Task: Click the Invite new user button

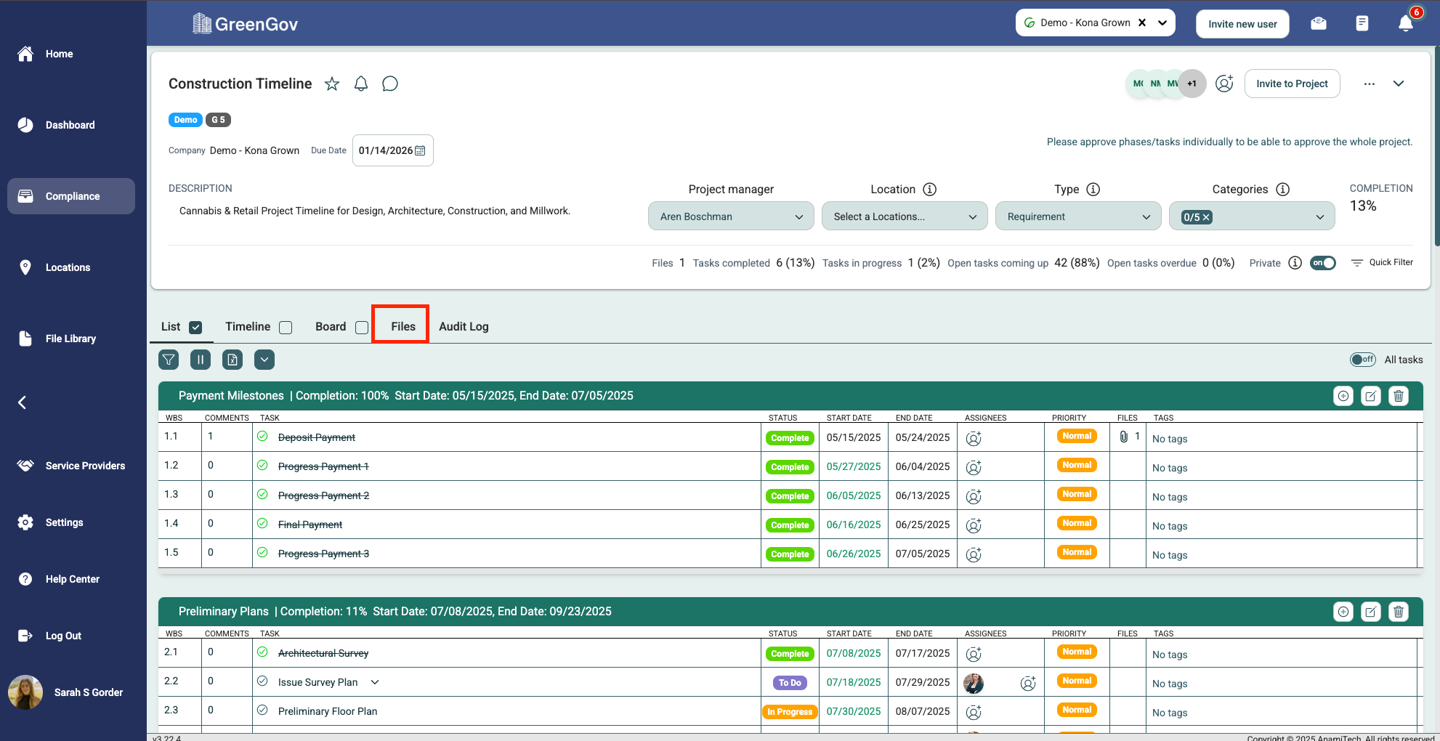Action: click(x=1242, y=24)
